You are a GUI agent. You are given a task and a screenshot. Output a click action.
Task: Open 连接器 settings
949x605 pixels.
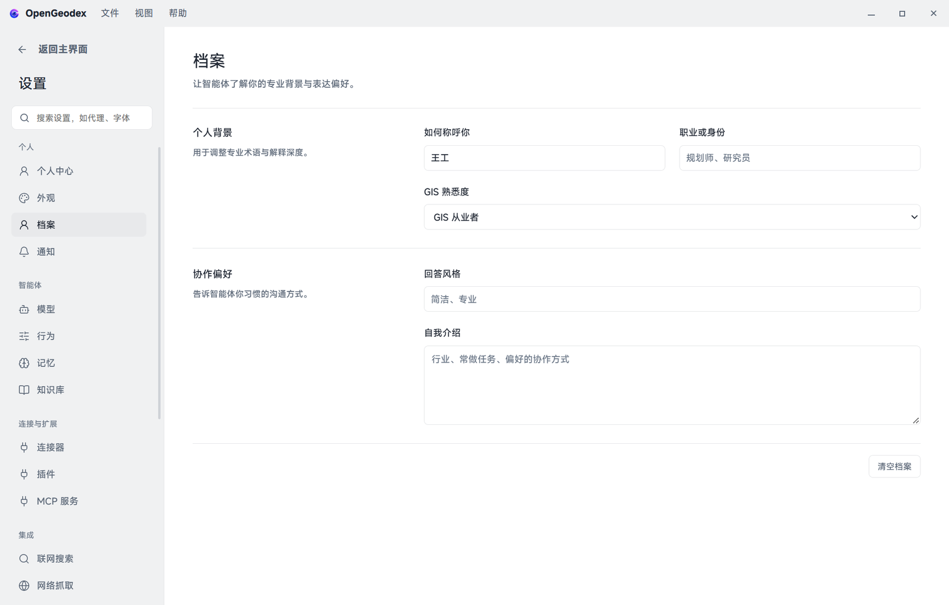[x=79, y=447]
